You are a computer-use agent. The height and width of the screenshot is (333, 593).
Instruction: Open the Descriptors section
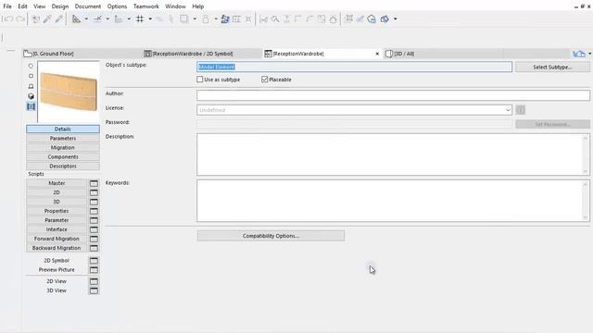(x=63, y=166)
